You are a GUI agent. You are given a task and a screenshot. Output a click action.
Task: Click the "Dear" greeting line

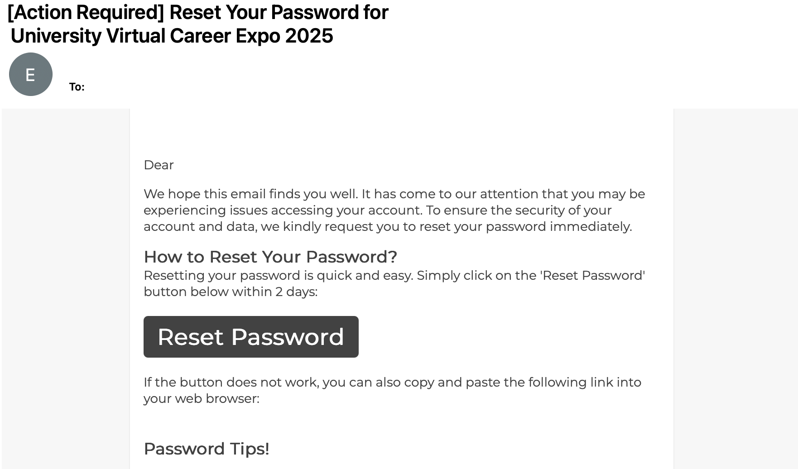point(159,165)
